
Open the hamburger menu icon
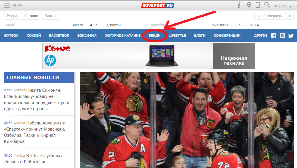coord(7,5)
